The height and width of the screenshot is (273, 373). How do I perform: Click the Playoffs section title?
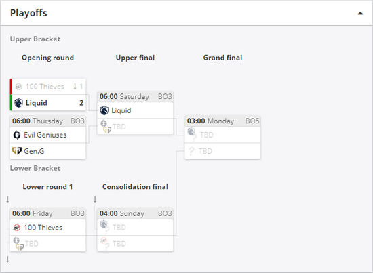coord(28,13)
